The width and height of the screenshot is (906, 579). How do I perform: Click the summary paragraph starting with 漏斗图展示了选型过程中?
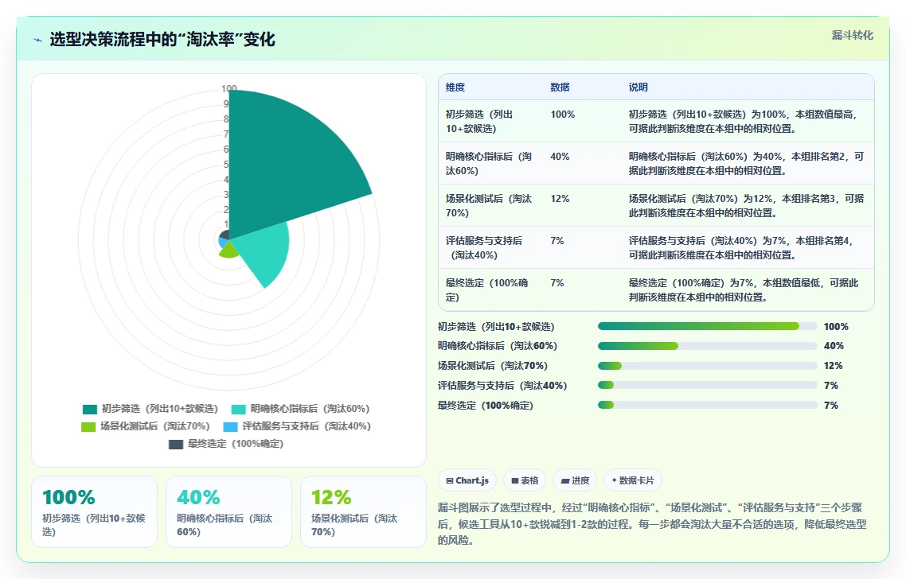point(652,523)
